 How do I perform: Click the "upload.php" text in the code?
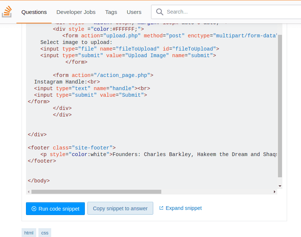[122, 36]
